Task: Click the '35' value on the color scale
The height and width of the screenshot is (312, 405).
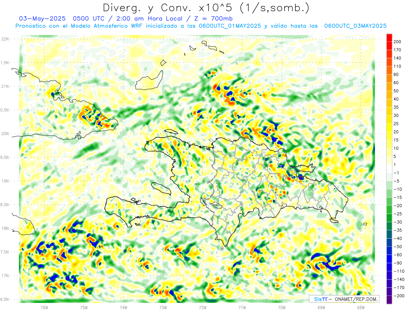Action: 396,107
